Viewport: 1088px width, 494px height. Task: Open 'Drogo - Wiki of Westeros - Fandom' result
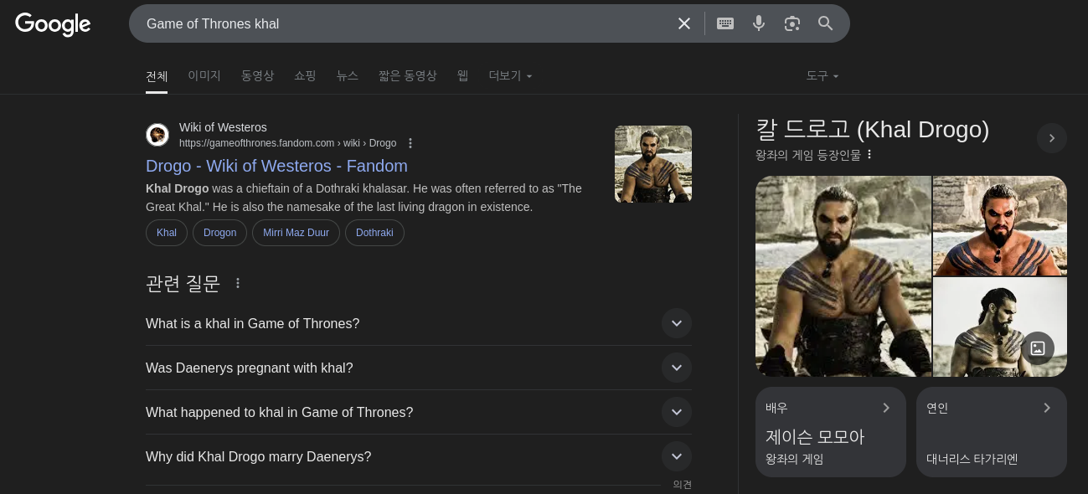(276, 166)
